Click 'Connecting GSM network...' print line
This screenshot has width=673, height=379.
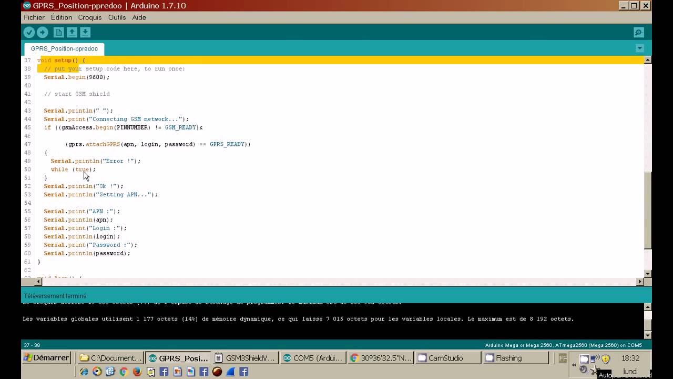116,119
